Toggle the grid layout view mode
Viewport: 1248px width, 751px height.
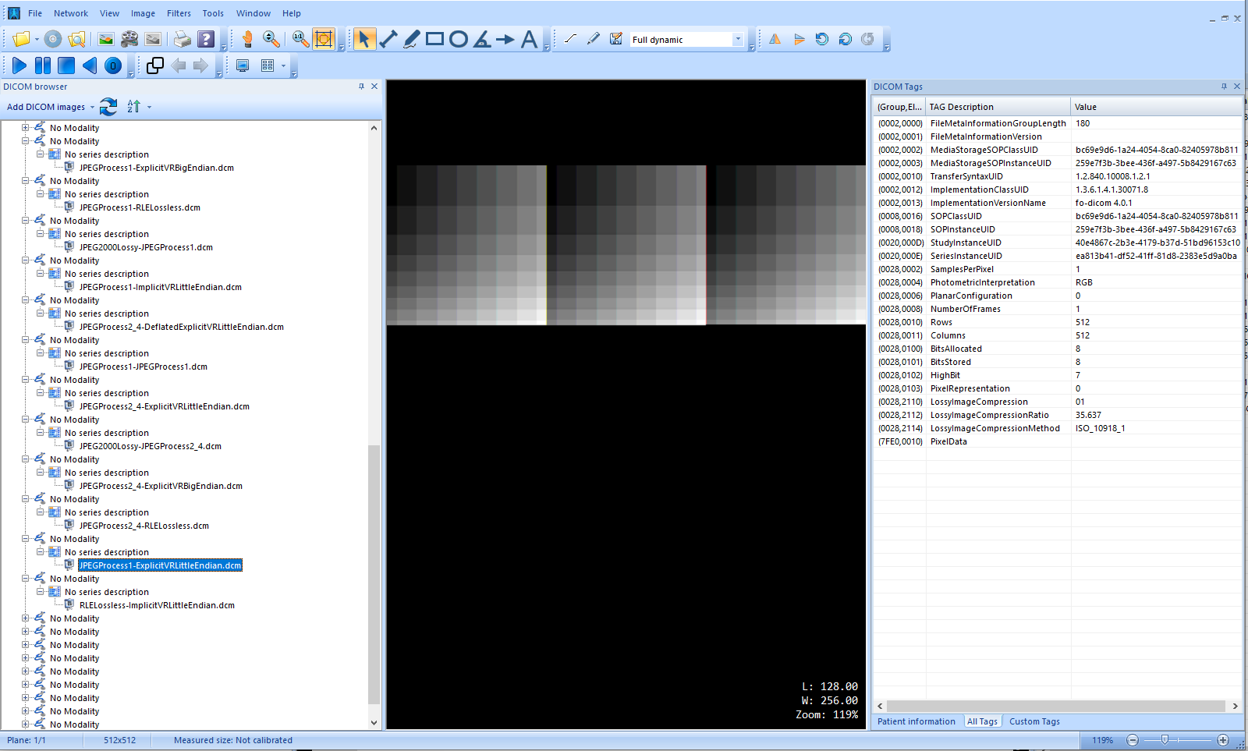(x=268, y=66)
